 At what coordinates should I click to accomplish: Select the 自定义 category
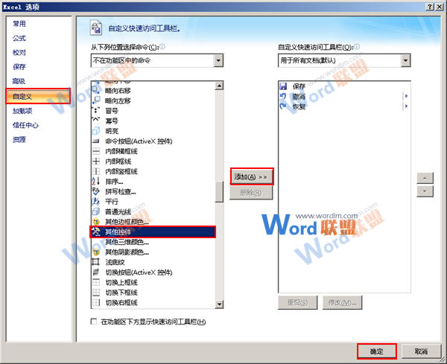[x=38, y=96]
